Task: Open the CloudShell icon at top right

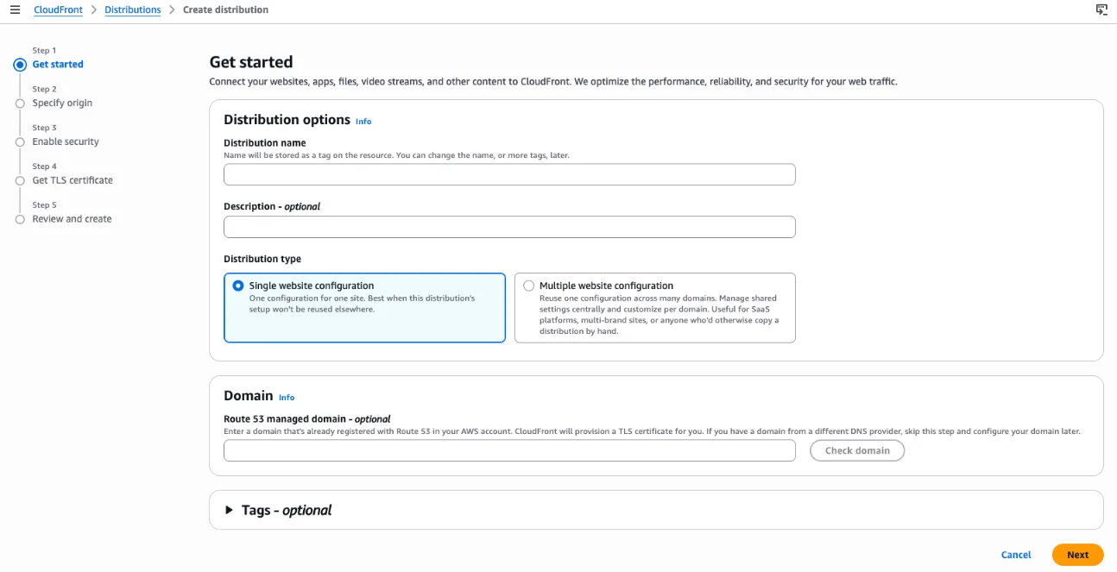Action: pyautogui.click(x=1101, y=10)
